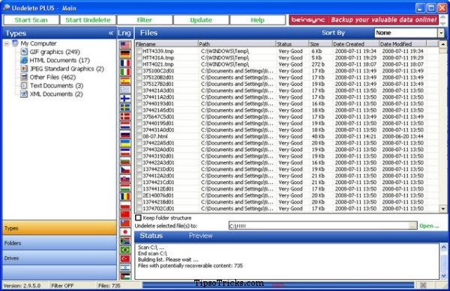Viewport: 450px width, 291px height.
Task: Choose the Finnish flag language icon
Action: point(124,99)
